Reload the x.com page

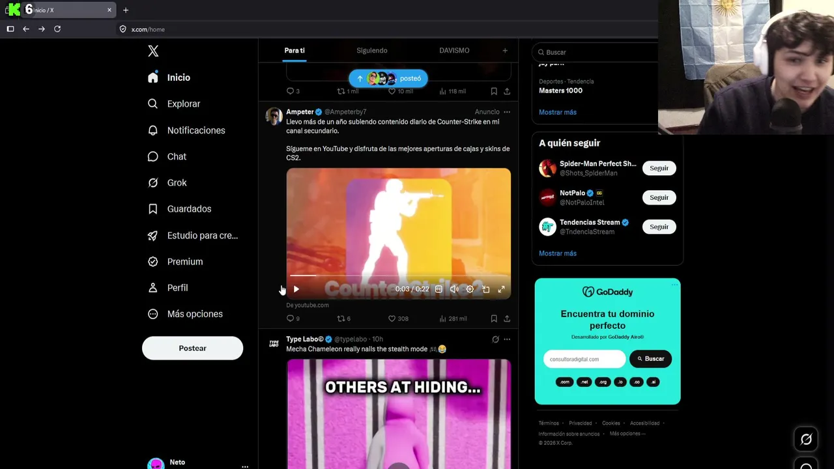pos(57,29)
